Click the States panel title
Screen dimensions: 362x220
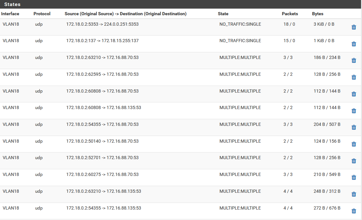12,4
